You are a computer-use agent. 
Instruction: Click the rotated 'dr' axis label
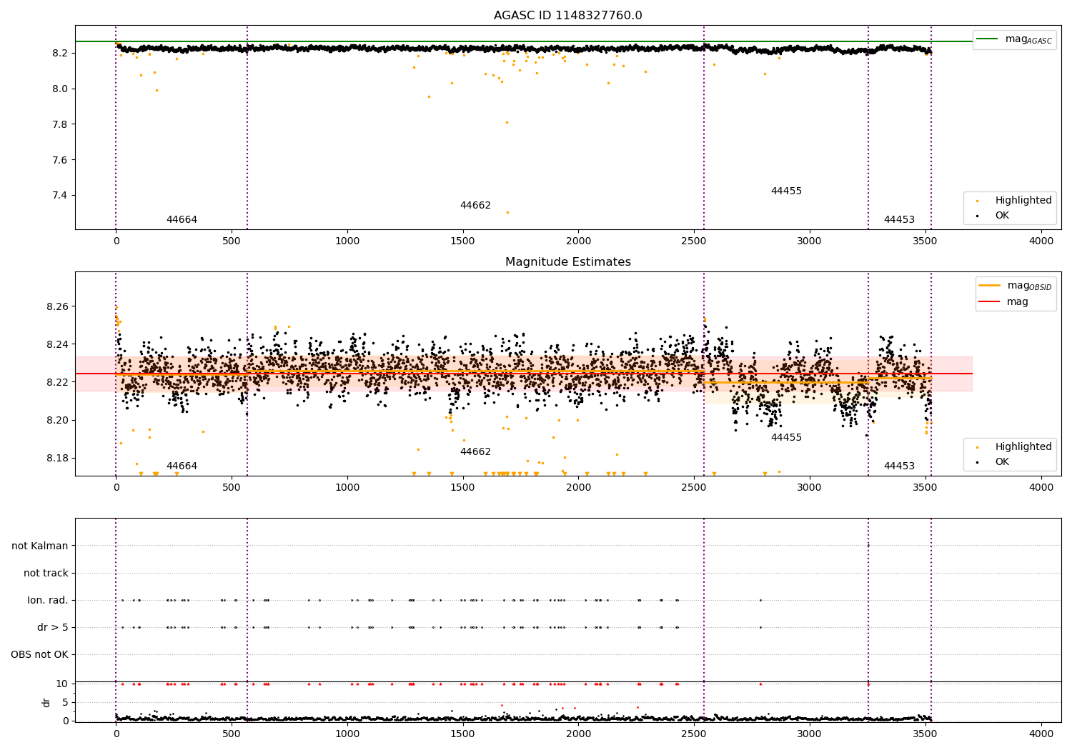tap(46, 703)
